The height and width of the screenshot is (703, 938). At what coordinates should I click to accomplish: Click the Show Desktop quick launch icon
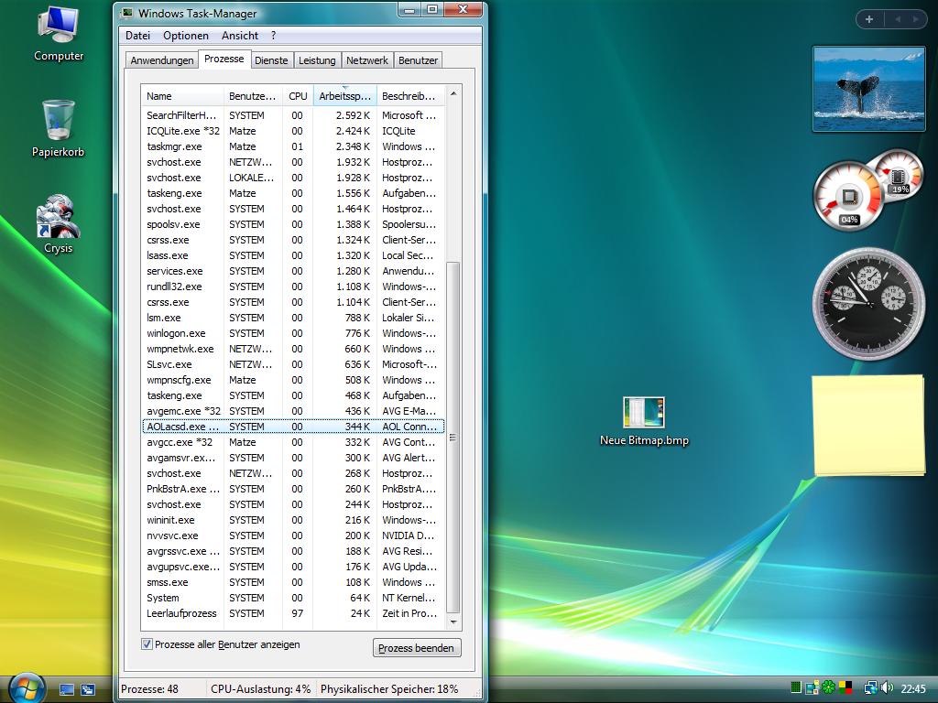67,689
